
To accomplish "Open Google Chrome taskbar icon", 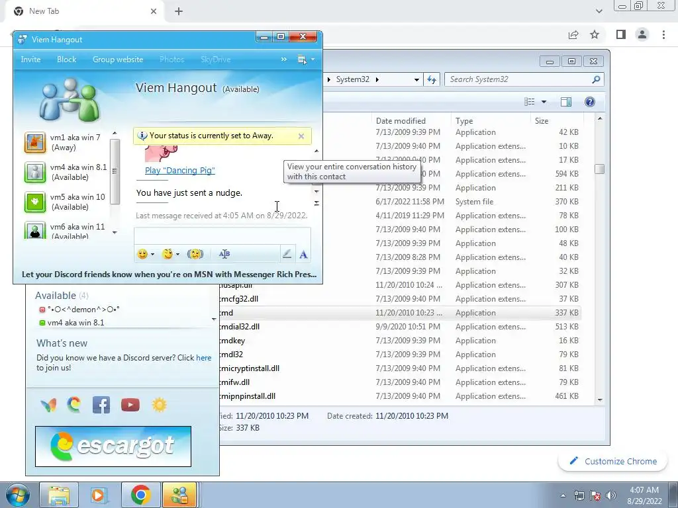I will [x=140, y=495].
